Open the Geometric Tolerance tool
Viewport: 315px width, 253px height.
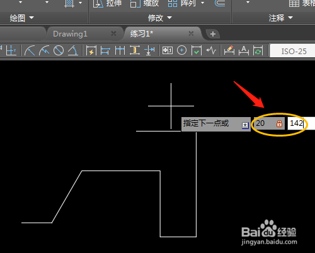(168, 50)
